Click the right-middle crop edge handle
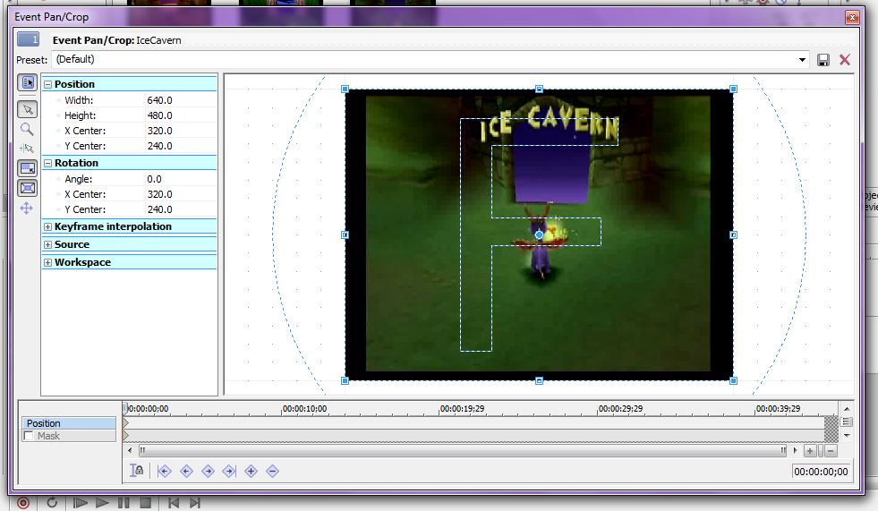Image resolution: width=878 pixels, height=511 pixels. pos(734,235)
